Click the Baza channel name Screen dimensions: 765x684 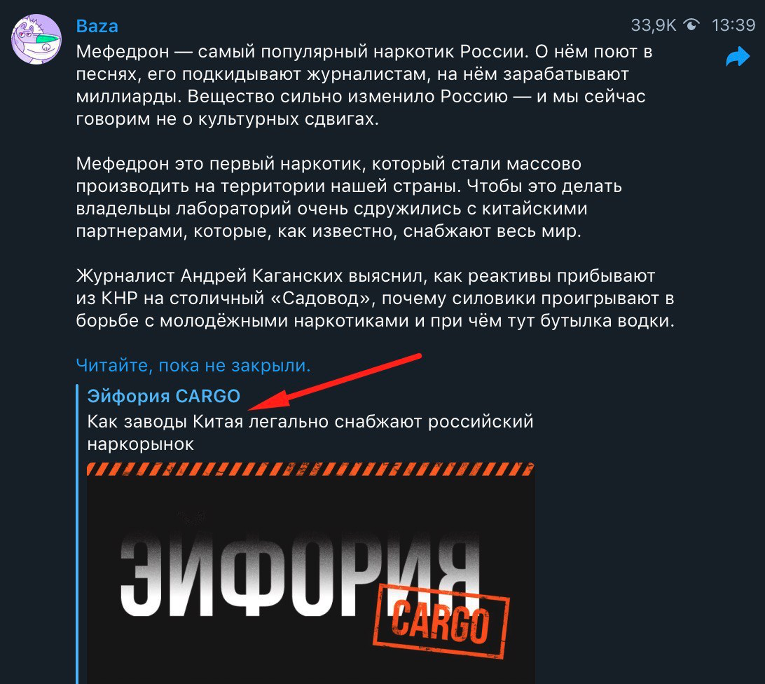(97, 27)
